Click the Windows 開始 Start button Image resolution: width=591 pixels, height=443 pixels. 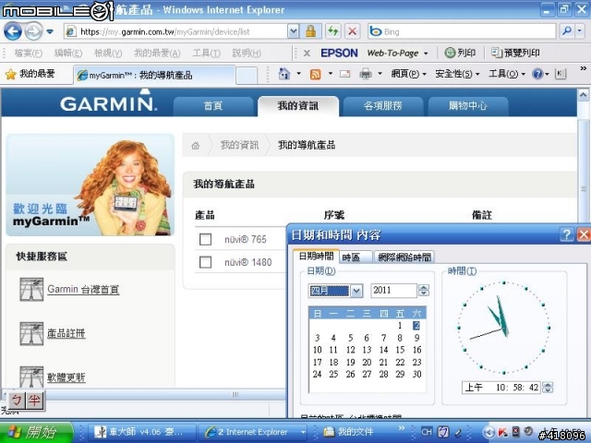click(37, 432)
